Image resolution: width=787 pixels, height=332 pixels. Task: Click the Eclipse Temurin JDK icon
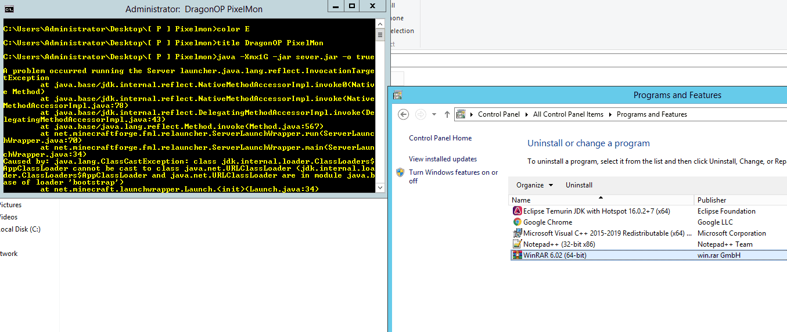[518, 211]
